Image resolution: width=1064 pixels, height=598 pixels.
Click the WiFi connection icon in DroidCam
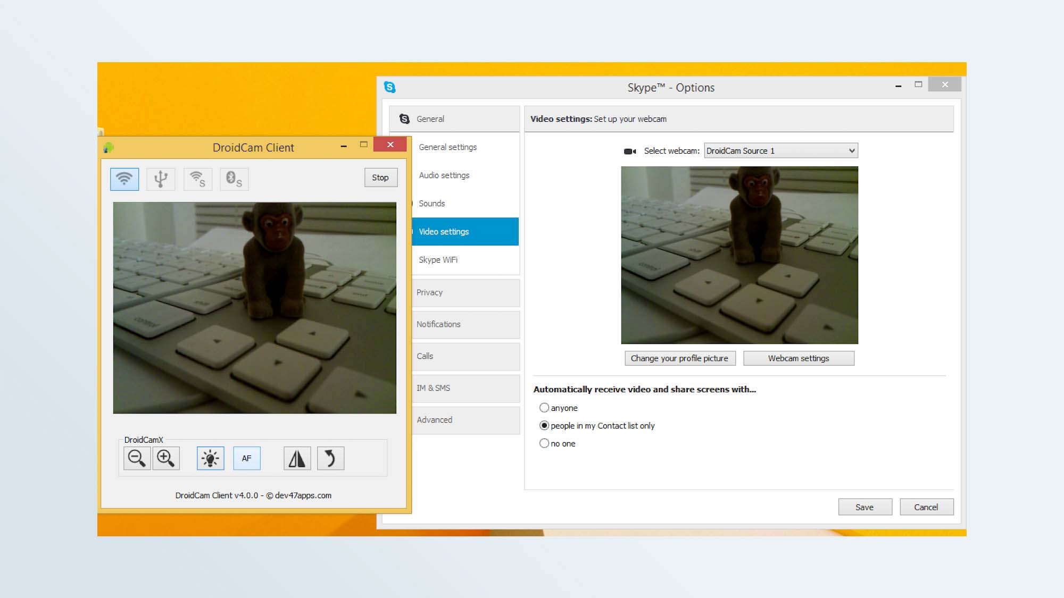point(123,178)
